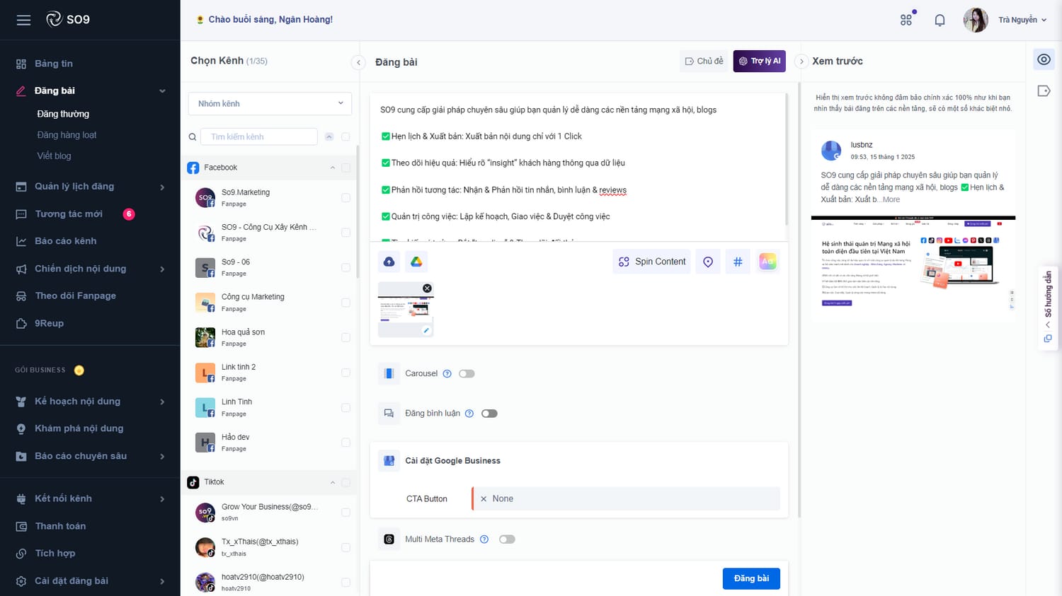Screen dimensions: 1062x596
Task: Open Theo dõi Fanpage
Action: coord(75,296)
